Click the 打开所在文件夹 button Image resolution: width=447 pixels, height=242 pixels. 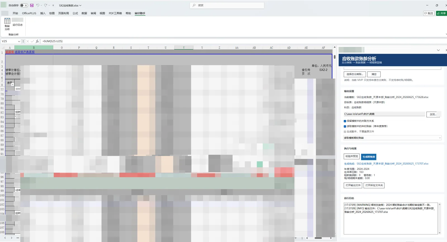pyautogui.click(x=374, y=185)
